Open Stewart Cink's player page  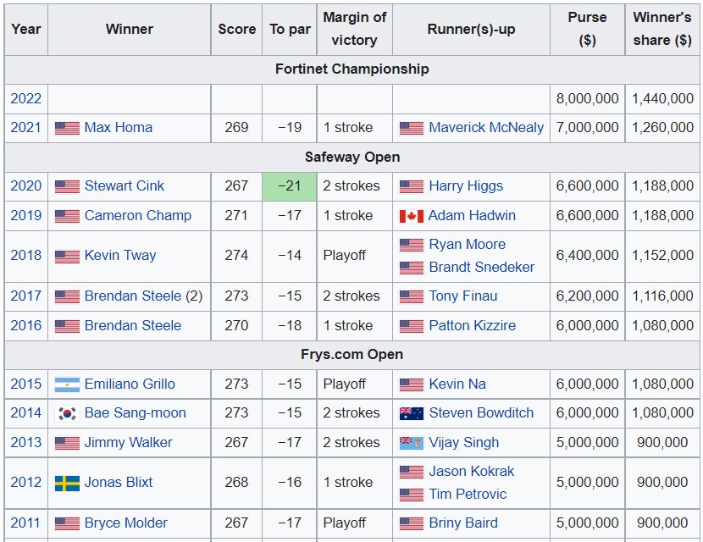pos(125,186)
